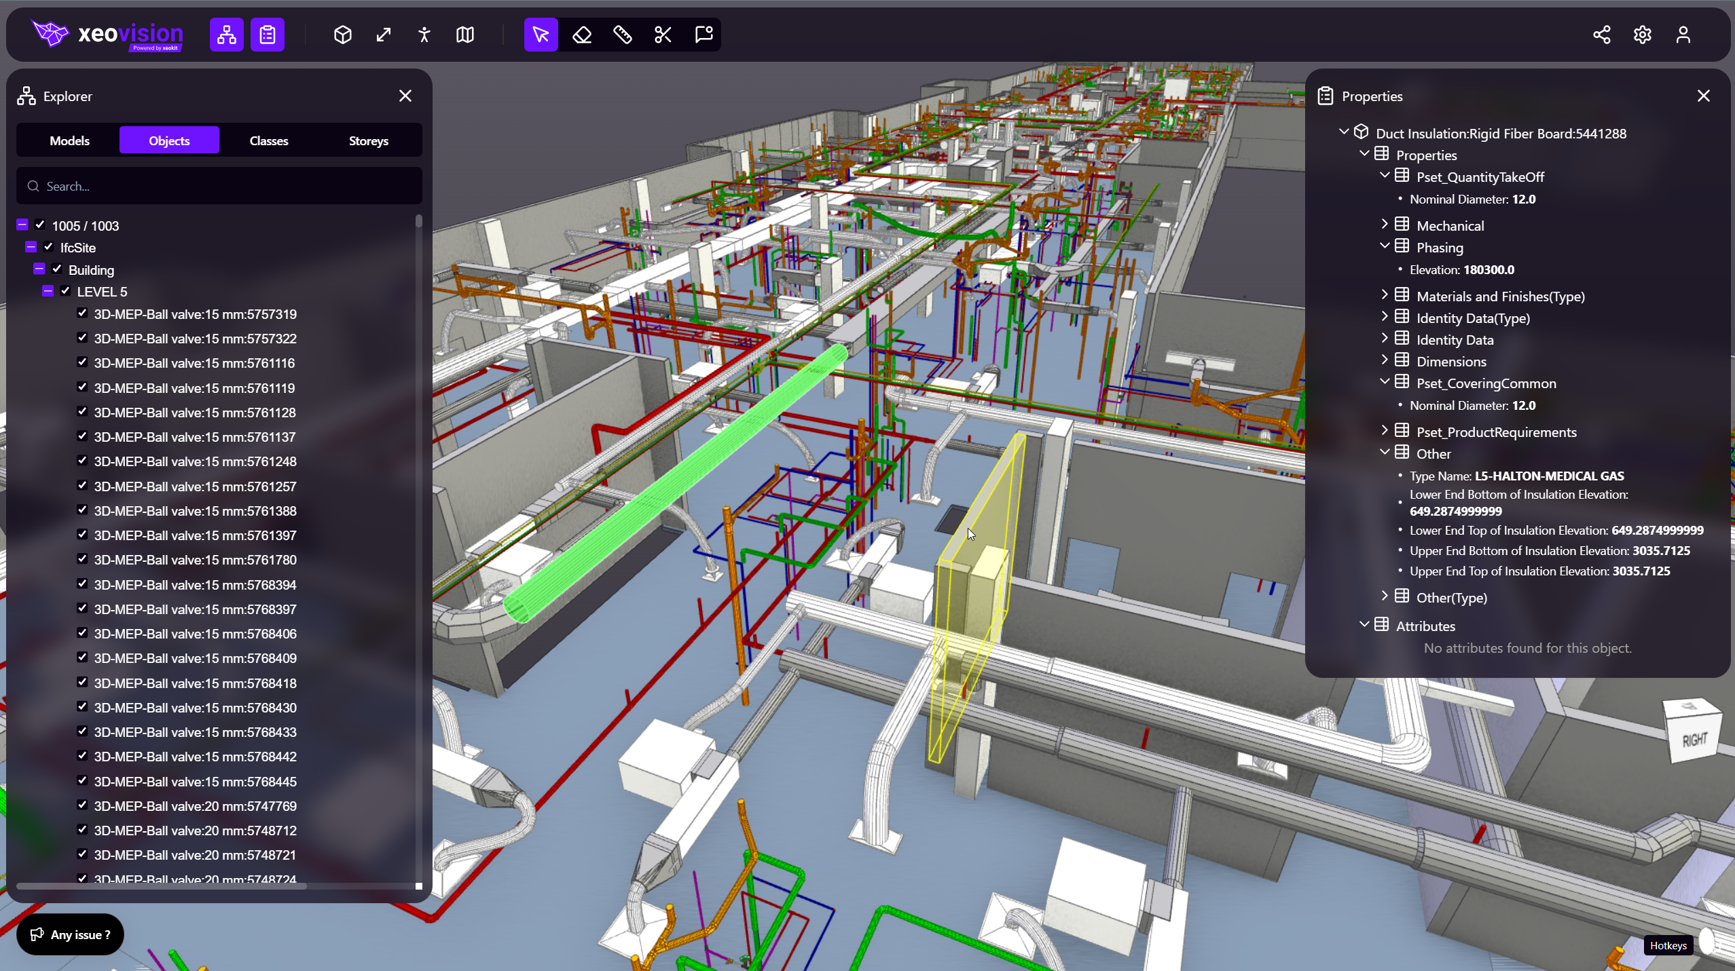Switch to first-person walk mode icon
The width and height of the screenshot is (1735, 971).
tap(424, 35)
